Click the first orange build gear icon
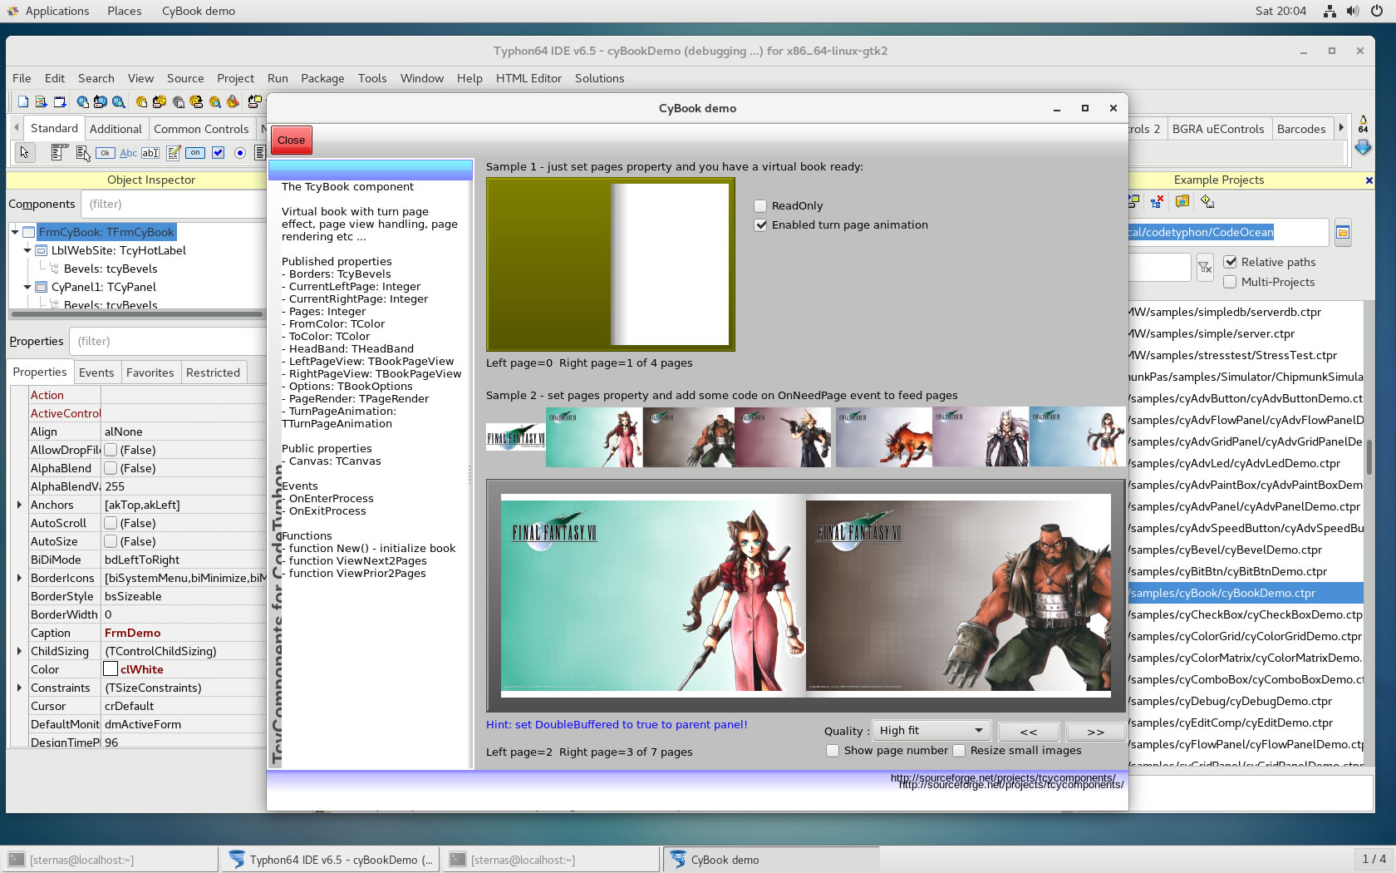 [141, 101]
